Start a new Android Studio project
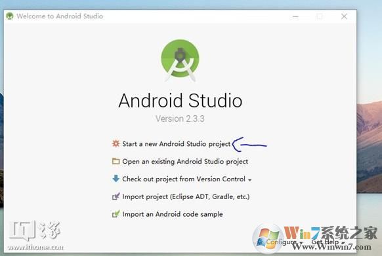The height and width of the screenshot is (256, 382). coord(176,144)
